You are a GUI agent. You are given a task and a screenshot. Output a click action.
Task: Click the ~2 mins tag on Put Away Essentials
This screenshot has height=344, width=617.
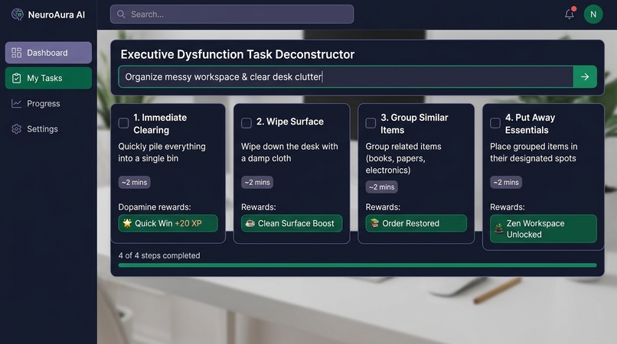click(x=506, y=183)
